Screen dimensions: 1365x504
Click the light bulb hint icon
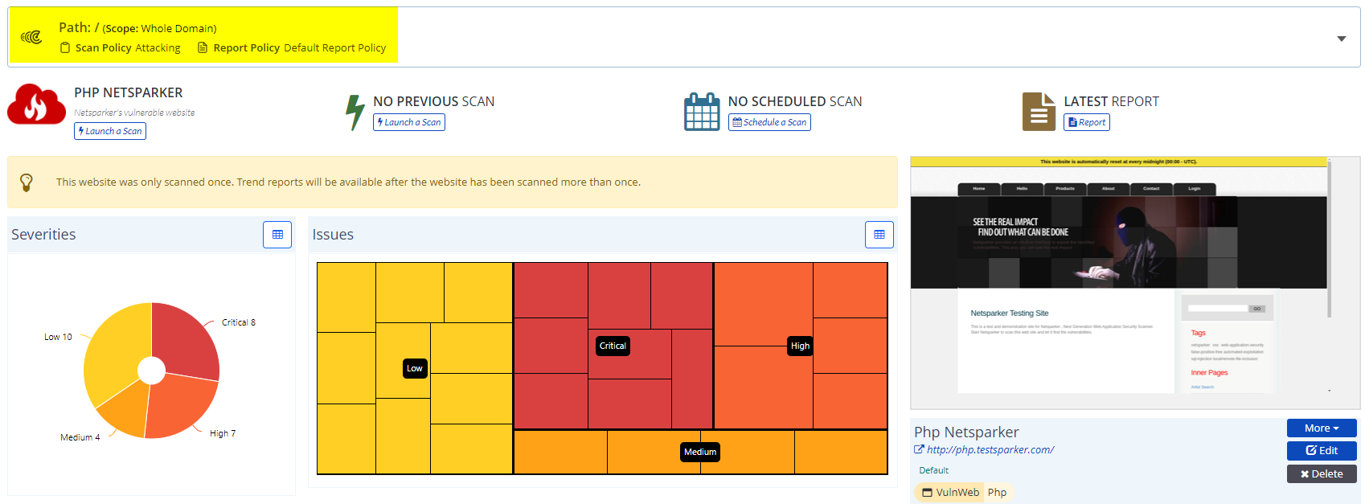[x=27, y=182]
